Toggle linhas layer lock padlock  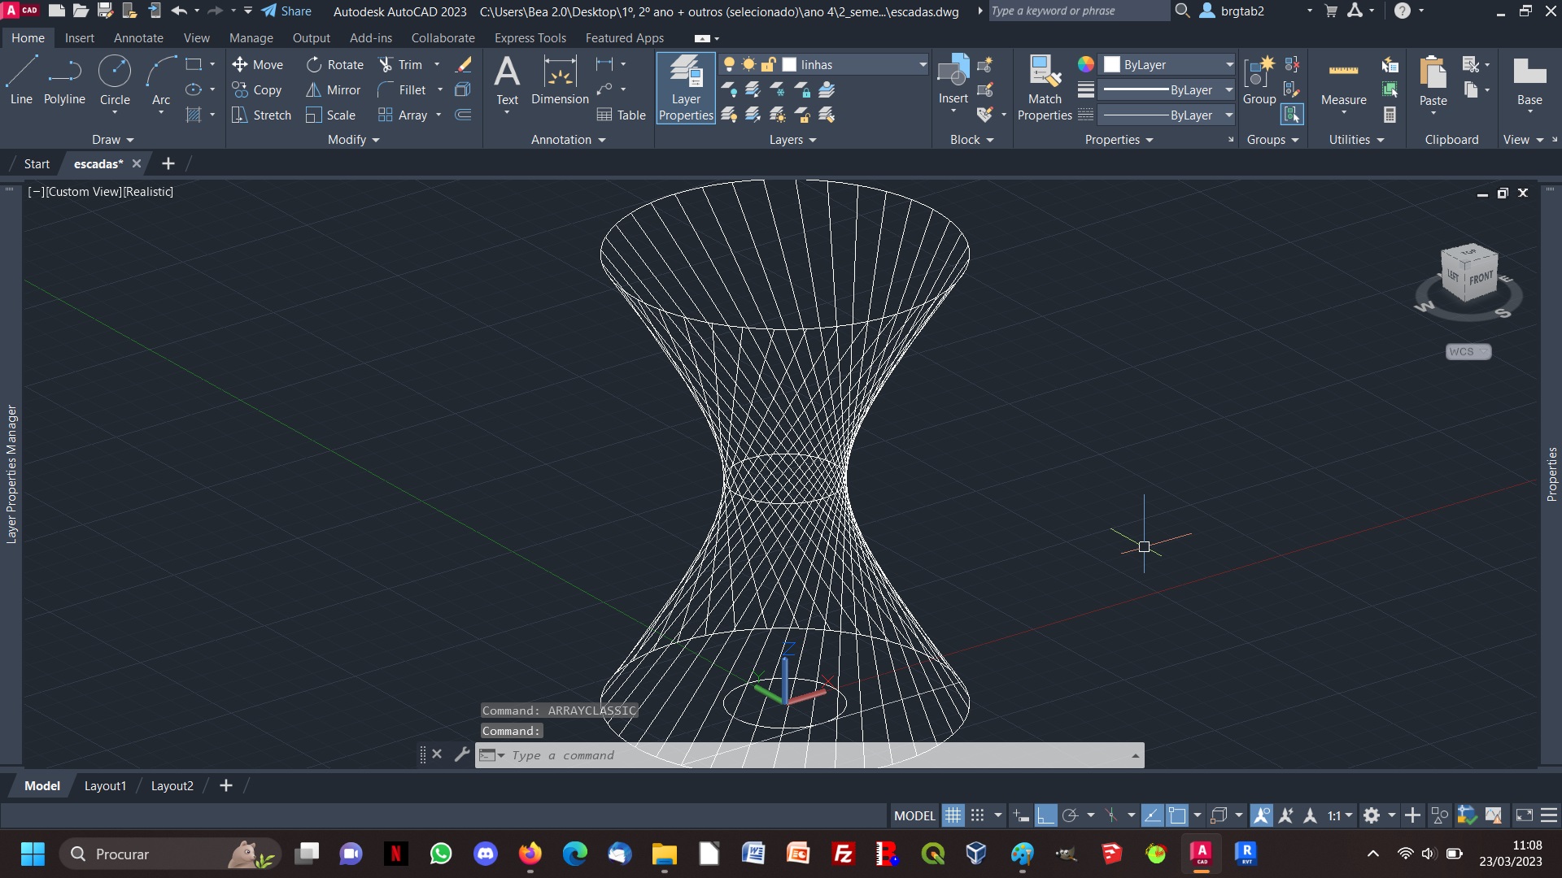(768, 64)
